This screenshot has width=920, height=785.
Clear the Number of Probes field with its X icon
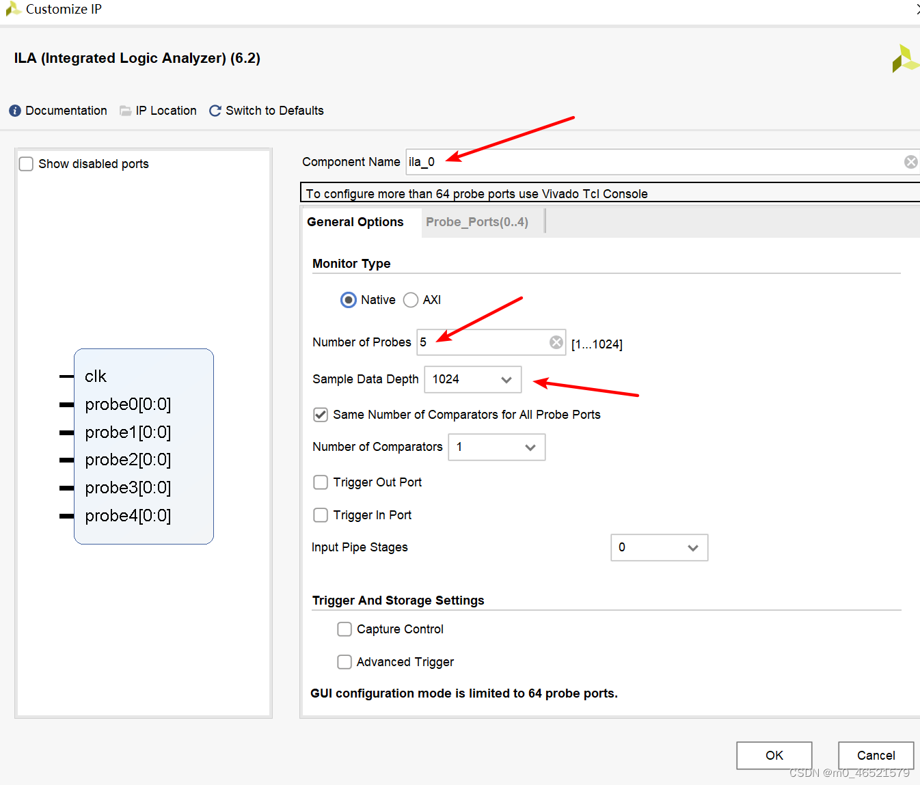[556, 342]
